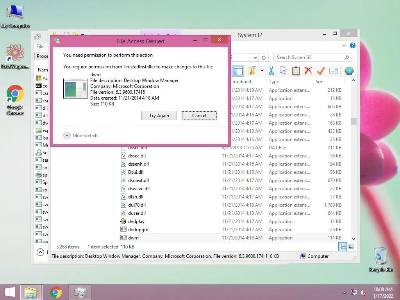Open the clock showing 10:08 AM
400x300 pixels.
point(383,293)
